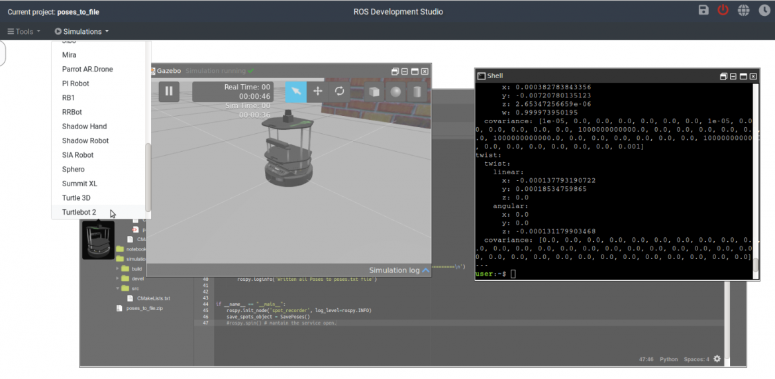Open the Simulations dropdown menu
Screen dimensions: 775x379
point(82,31)
